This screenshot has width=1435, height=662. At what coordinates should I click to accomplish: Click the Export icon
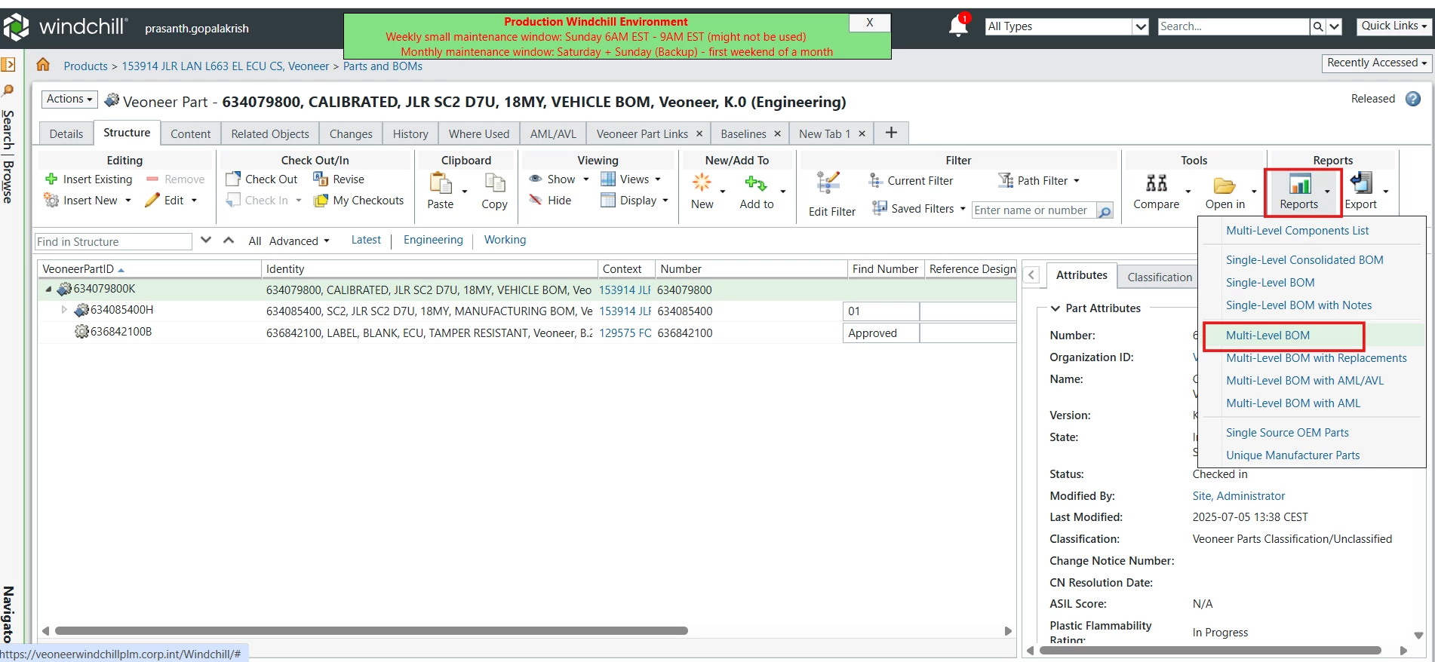(x=1361, y=183)
